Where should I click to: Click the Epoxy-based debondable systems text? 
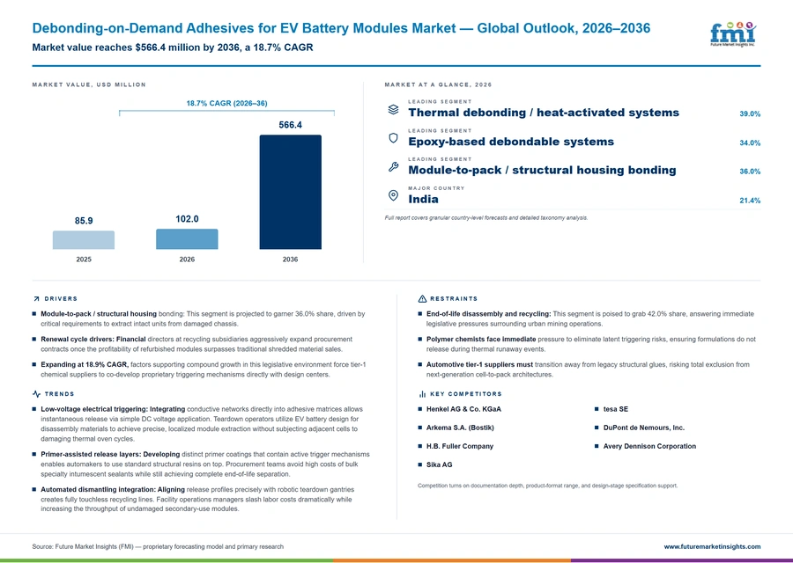(x=511, y=142)
